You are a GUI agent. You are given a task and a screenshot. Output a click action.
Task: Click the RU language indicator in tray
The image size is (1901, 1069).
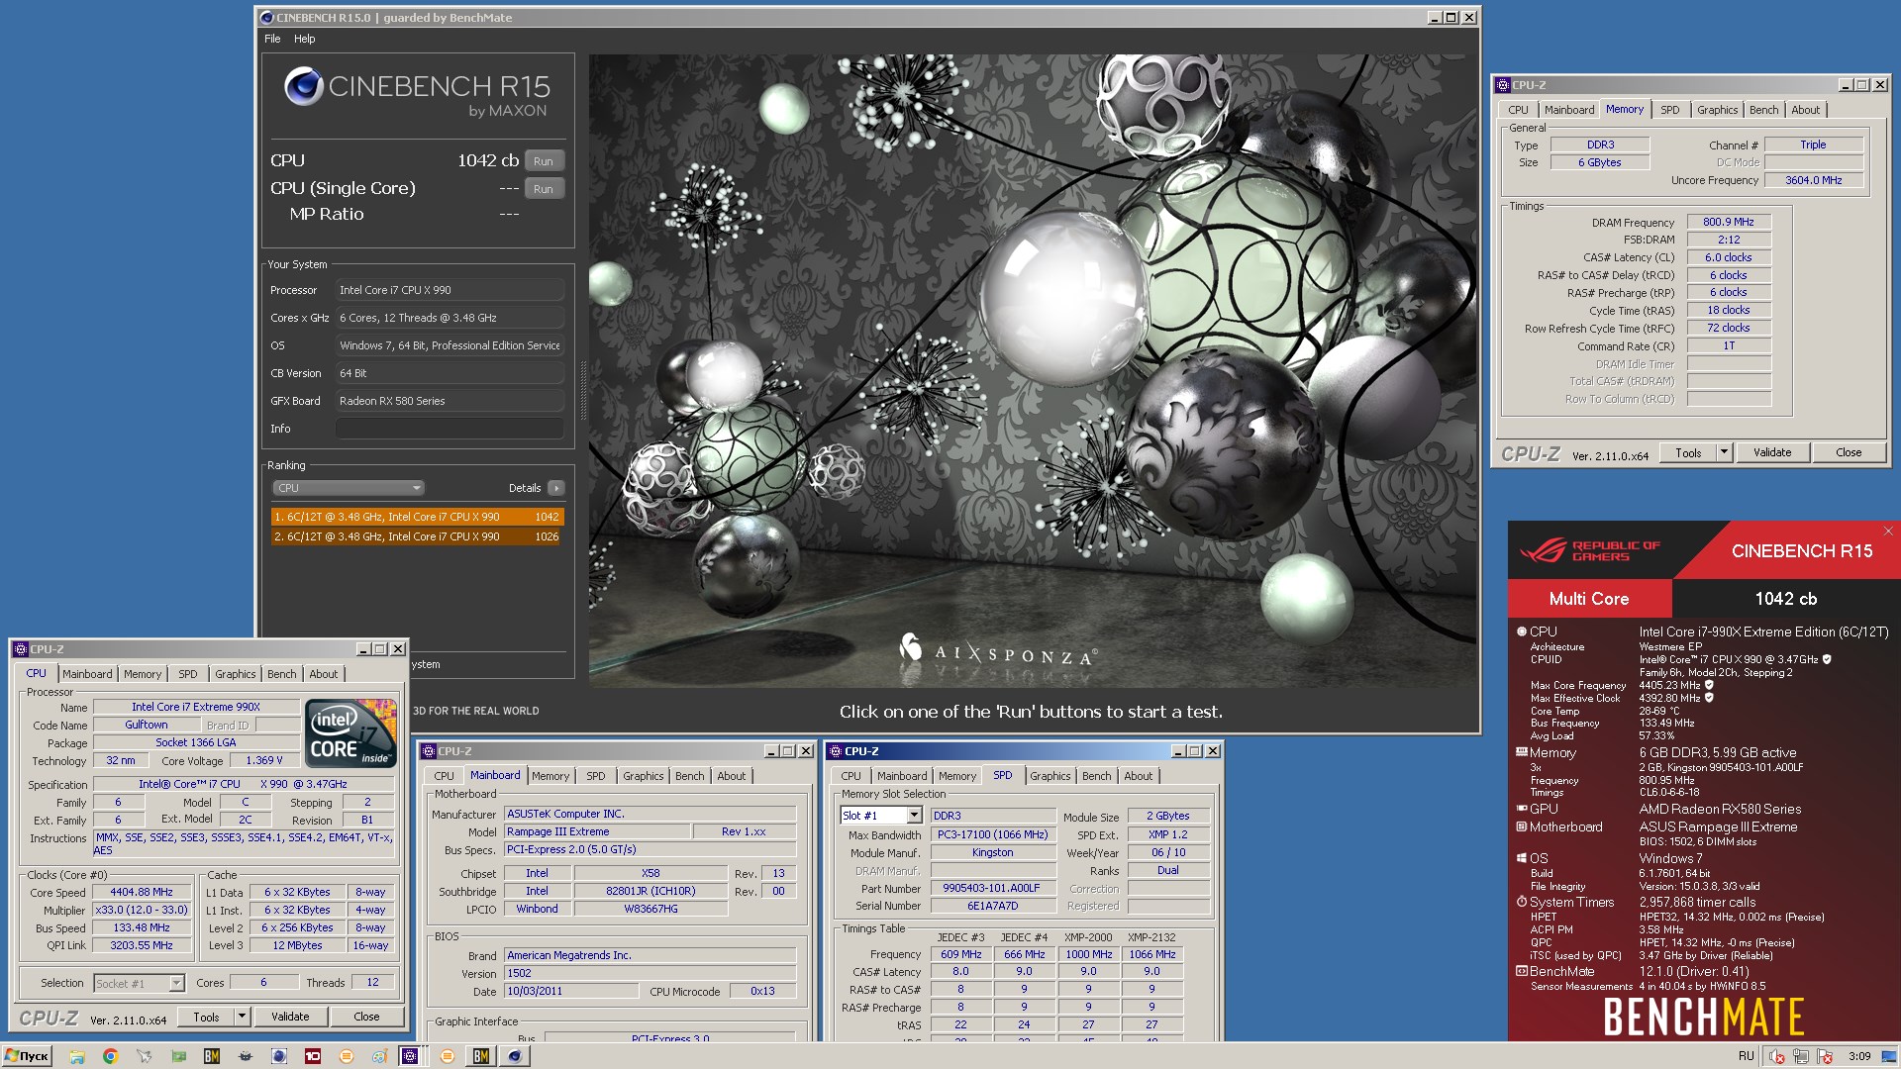1746,1056
